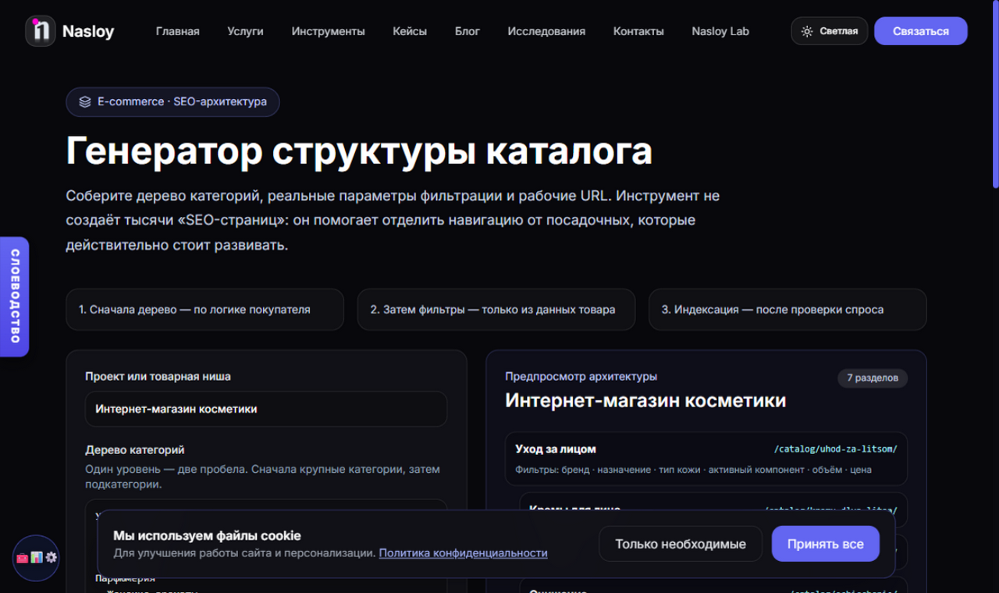Image resolution: width=999 pixels, height=593 pixels.
Task: Switch theme using the Светлая toggle
Action: click(829, 31)
